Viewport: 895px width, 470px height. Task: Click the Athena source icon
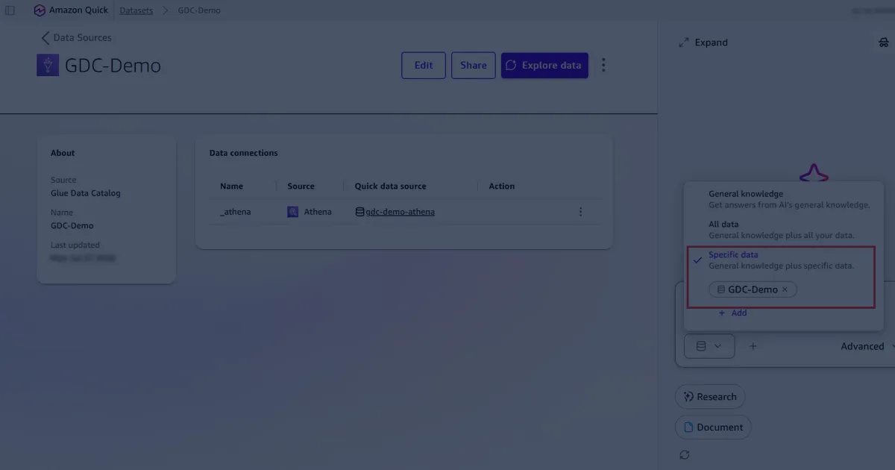292,212
